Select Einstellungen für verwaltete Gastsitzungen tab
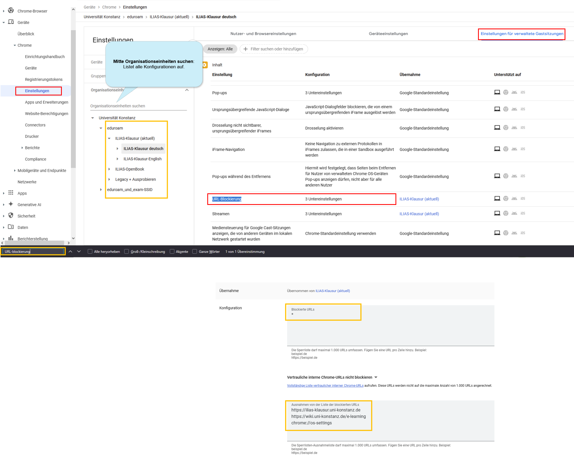Image resolution: width=574 pixels, height=462 pixels. coord(522,34)
